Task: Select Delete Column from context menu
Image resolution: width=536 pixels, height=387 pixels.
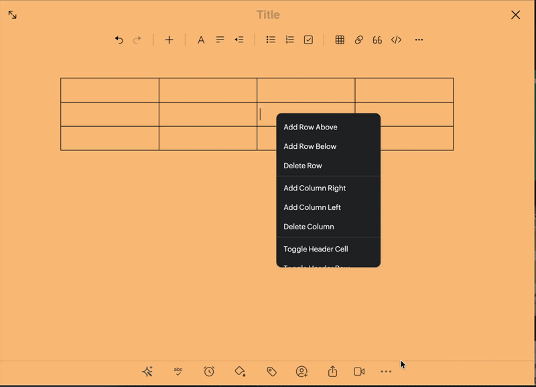Action: [308, 227]
